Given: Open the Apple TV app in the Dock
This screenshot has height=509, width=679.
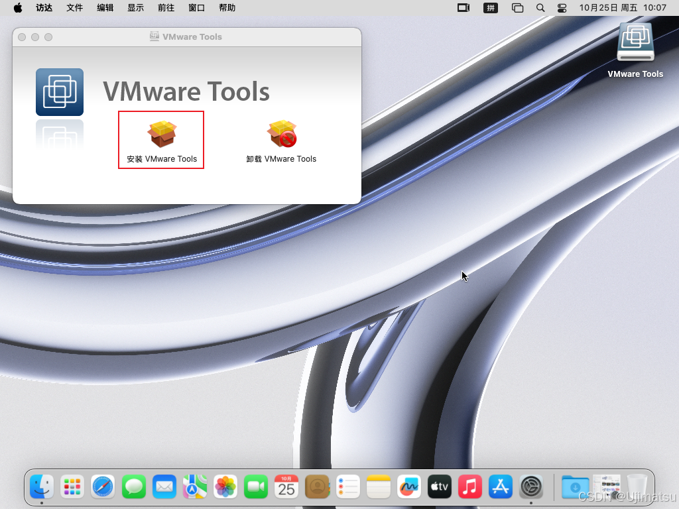Looking at the screenshot, I should [x=440, y=486].
